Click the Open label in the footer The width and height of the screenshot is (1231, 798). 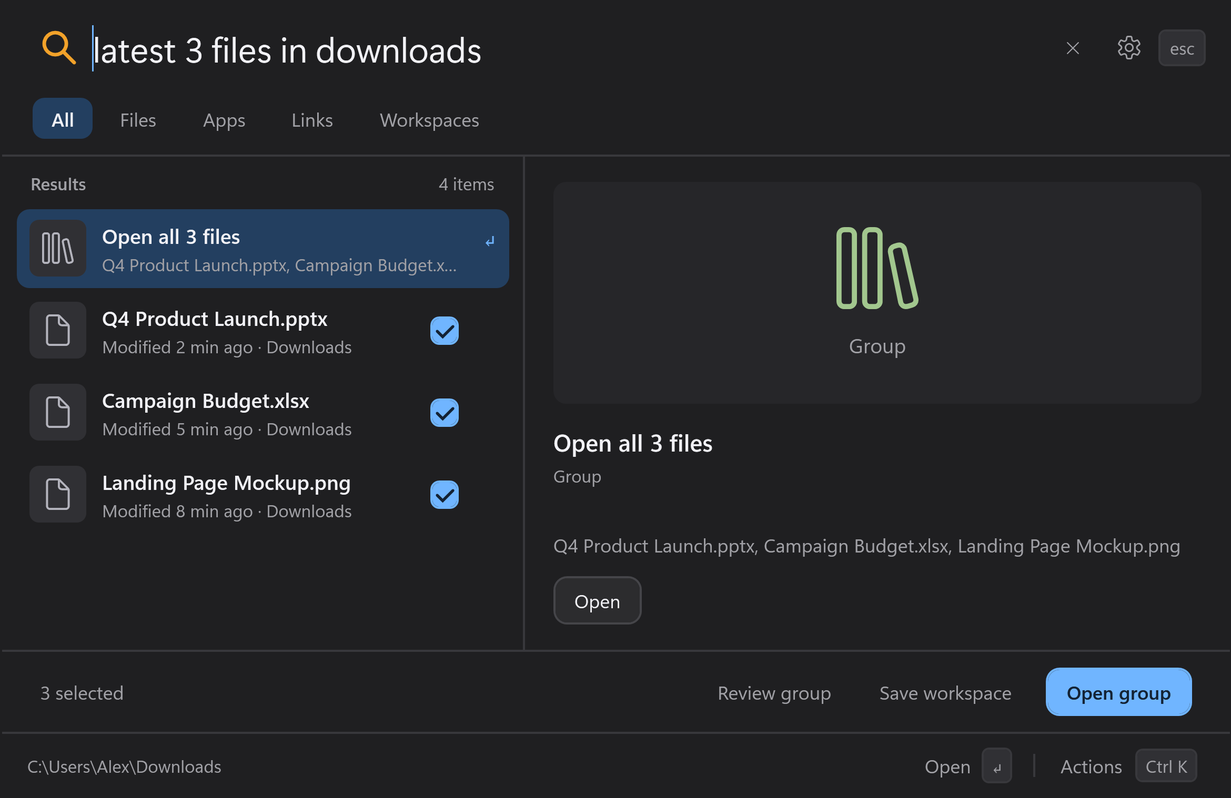[947, 766]
